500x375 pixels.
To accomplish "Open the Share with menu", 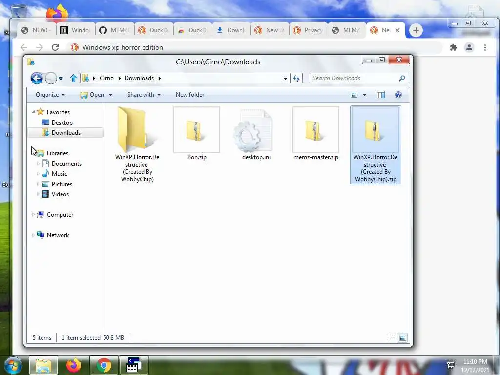I will (x=144, y=95).
